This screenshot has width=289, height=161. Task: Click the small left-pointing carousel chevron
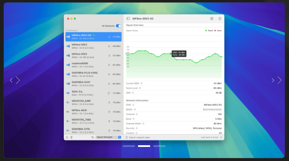click(11, 80)
